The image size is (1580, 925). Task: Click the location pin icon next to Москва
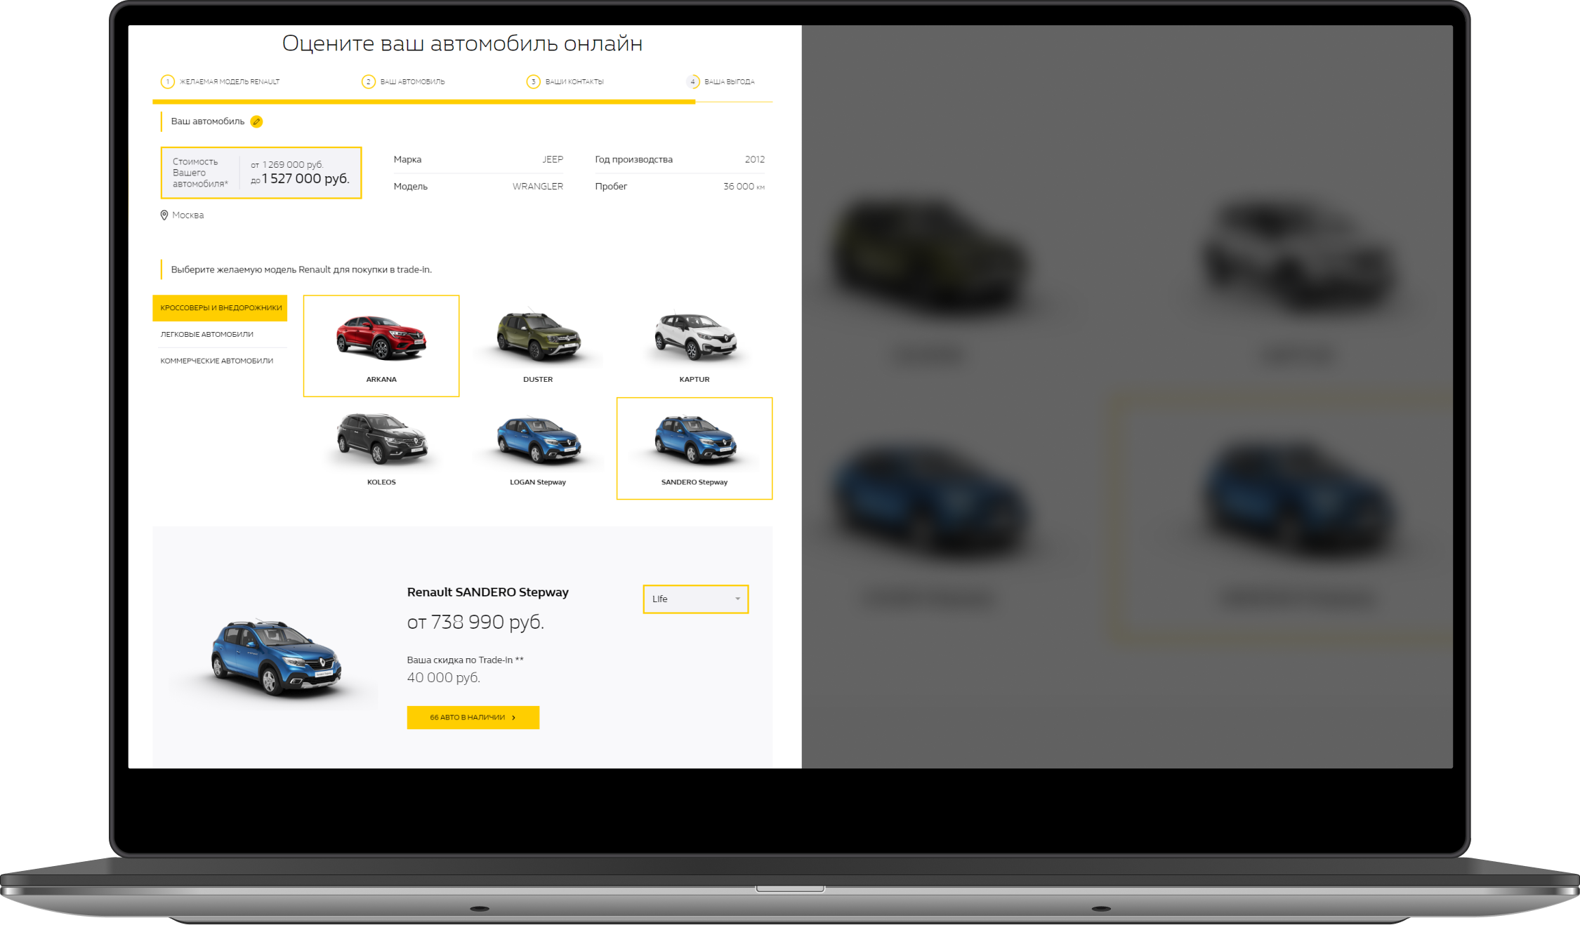click(x=164, y=215)
